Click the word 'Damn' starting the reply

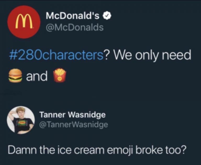(22, 150)
